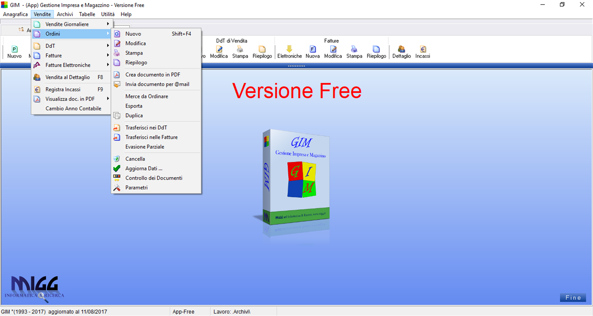Click status text 'aggiornato al 11/08/2017'
The width and height of the screenshot is (593, 316).
(78, 311)
